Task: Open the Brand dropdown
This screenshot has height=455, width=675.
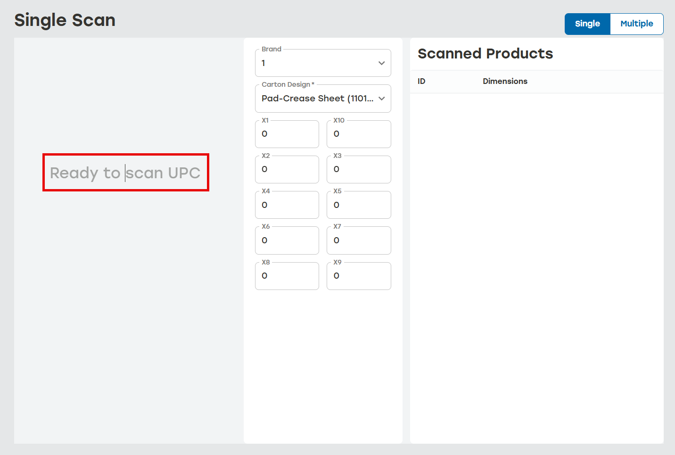Action: click(323, 63)
